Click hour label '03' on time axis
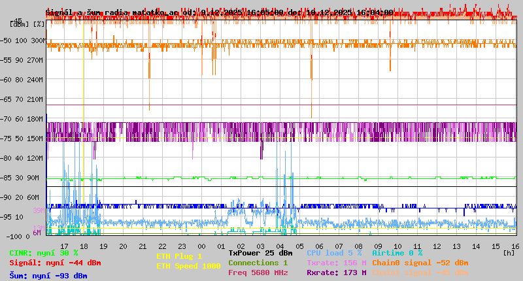Screen dimensions: 523x281 [x=260, y=246]
